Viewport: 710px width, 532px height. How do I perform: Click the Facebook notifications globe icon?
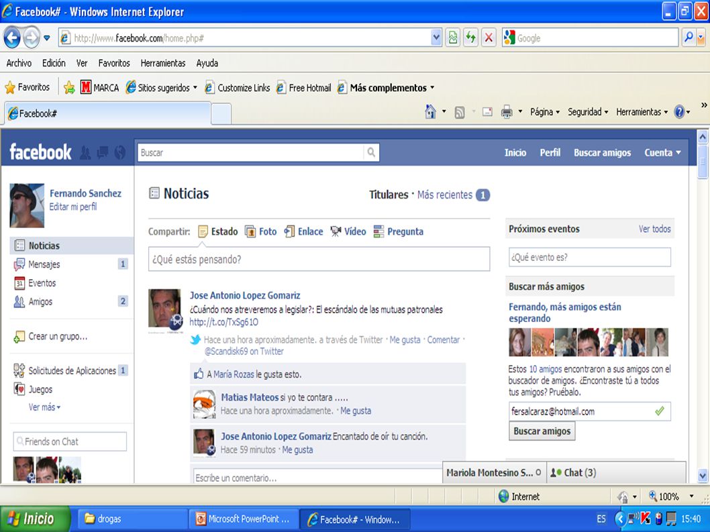tap(120, 152)
